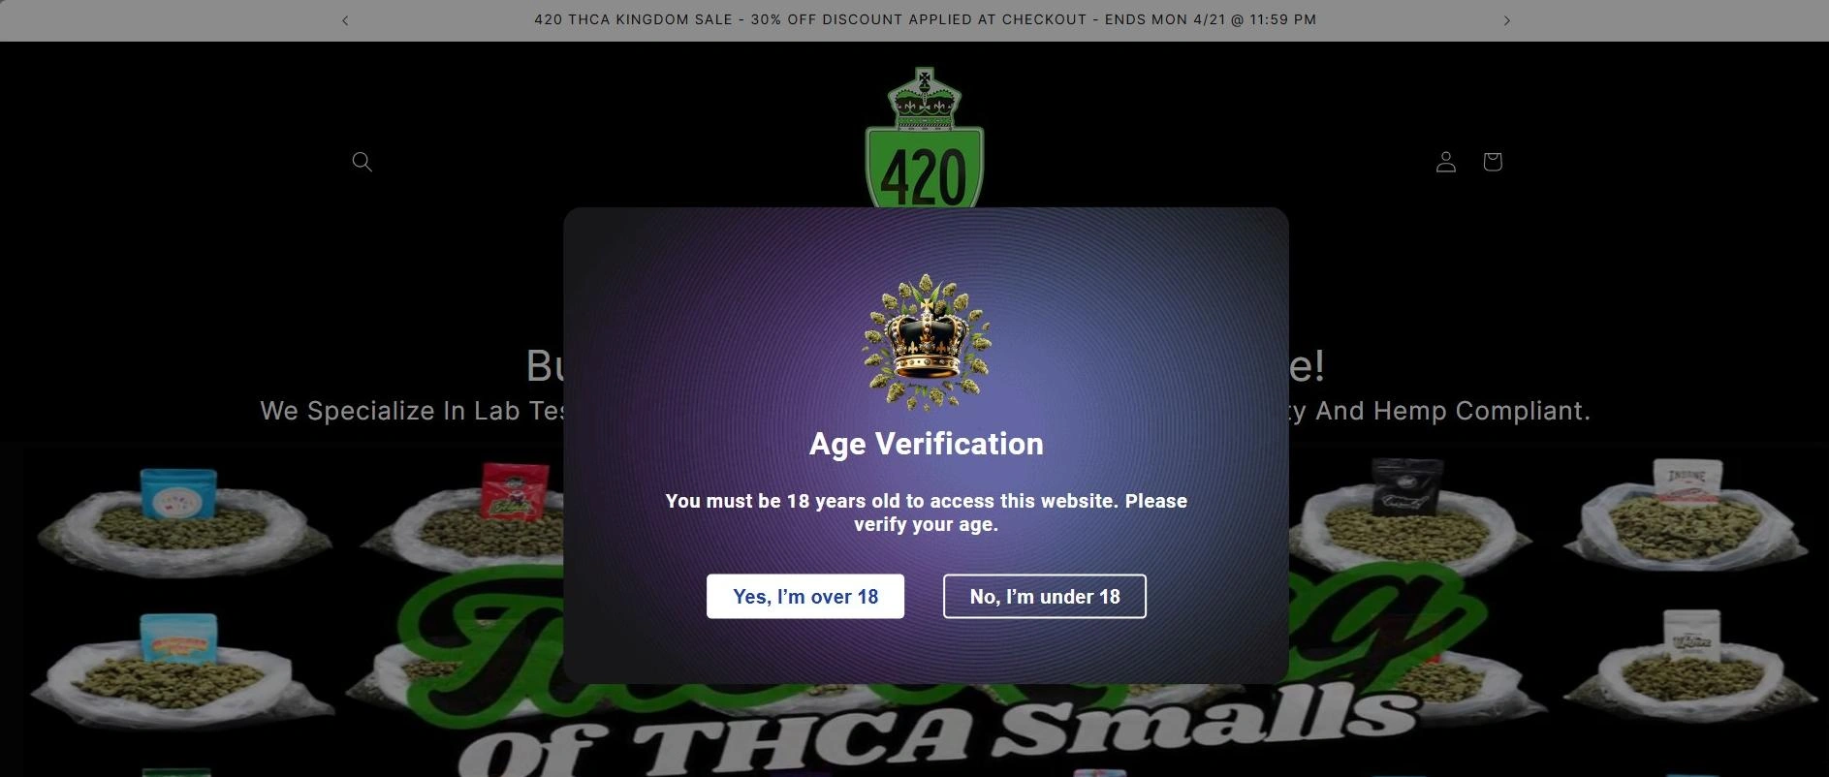
Task: Open the shopping cart icon
Action: point(1492,162)
